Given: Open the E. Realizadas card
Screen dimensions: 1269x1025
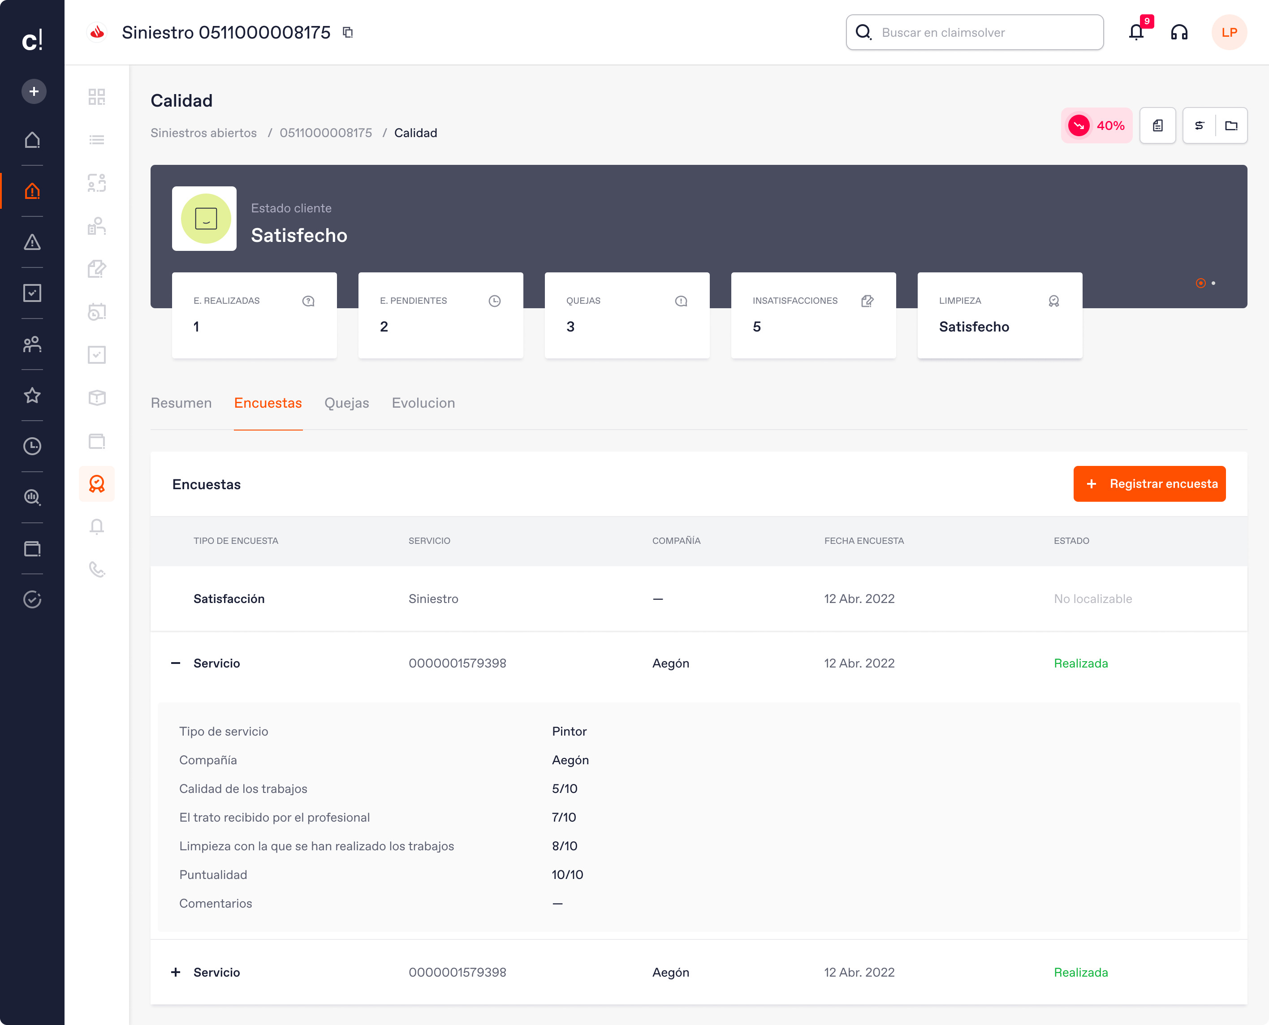Looking at the screenshot, I should click(255, 315).
